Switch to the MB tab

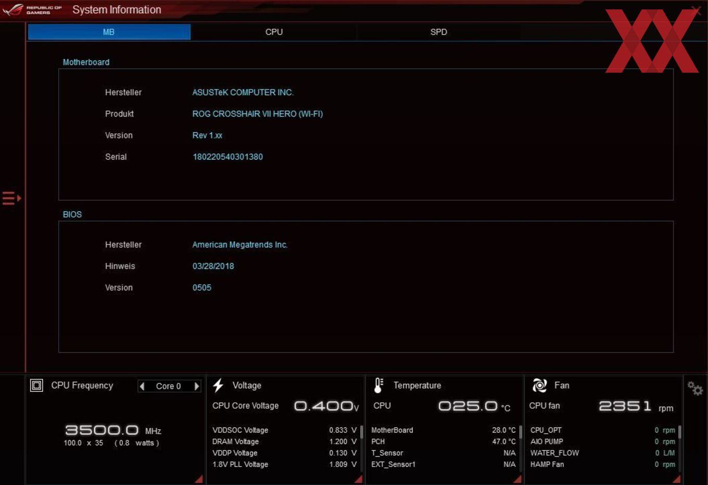click(109, 32)
